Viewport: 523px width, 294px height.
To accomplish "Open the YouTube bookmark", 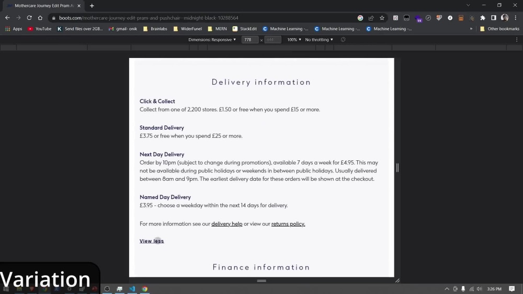I will click(x=40, y=29).
